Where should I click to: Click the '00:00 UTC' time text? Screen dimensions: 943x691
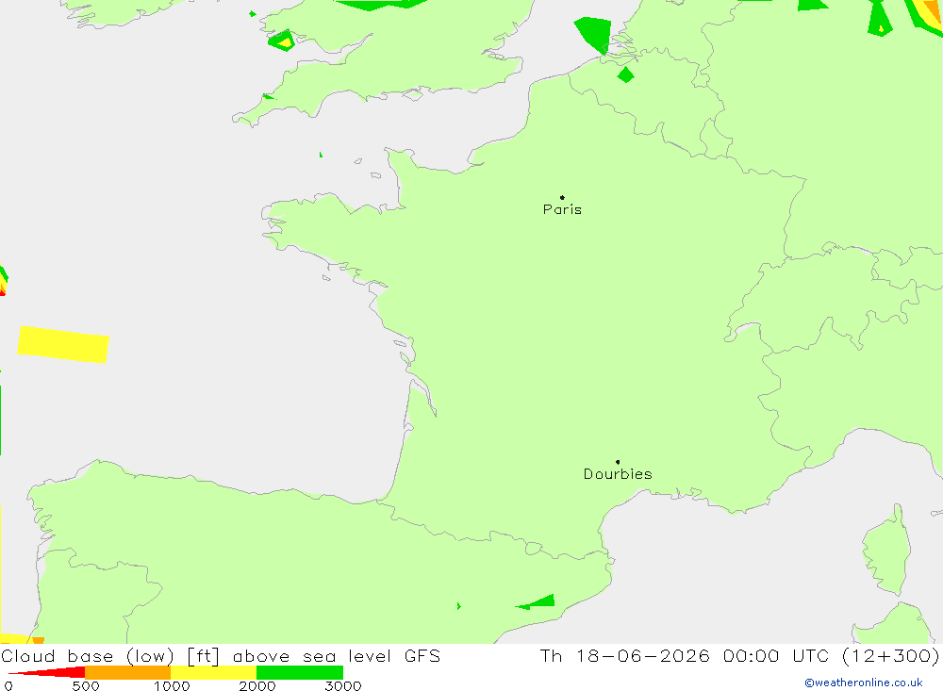click(x=775, y=655)
